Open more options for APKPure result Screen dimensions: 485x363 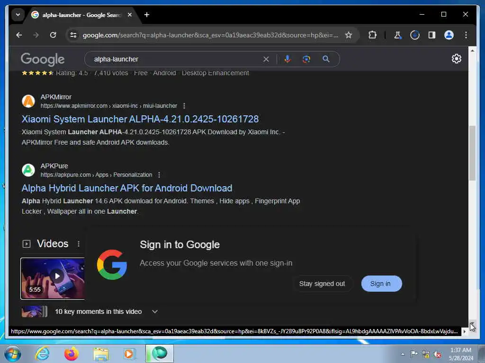click(x=159, y=175)
